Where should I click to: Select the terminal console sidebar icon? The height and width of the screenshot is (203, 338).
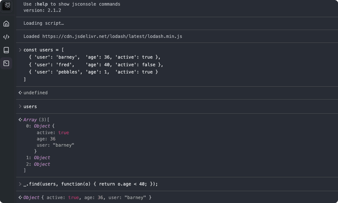6,63
